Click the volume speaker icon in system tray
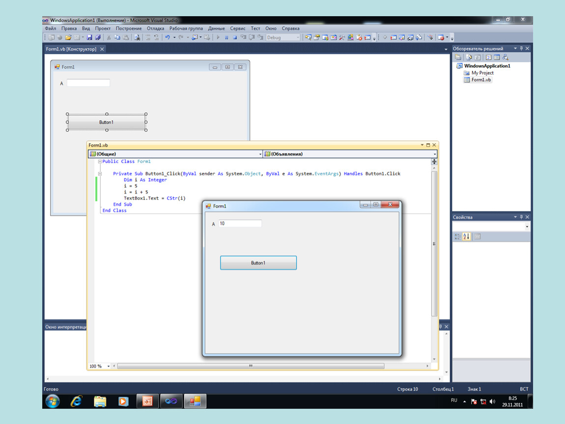 (492, 401)
